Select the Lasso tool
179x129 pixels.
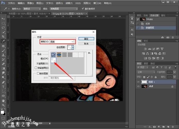coord(3,28)
